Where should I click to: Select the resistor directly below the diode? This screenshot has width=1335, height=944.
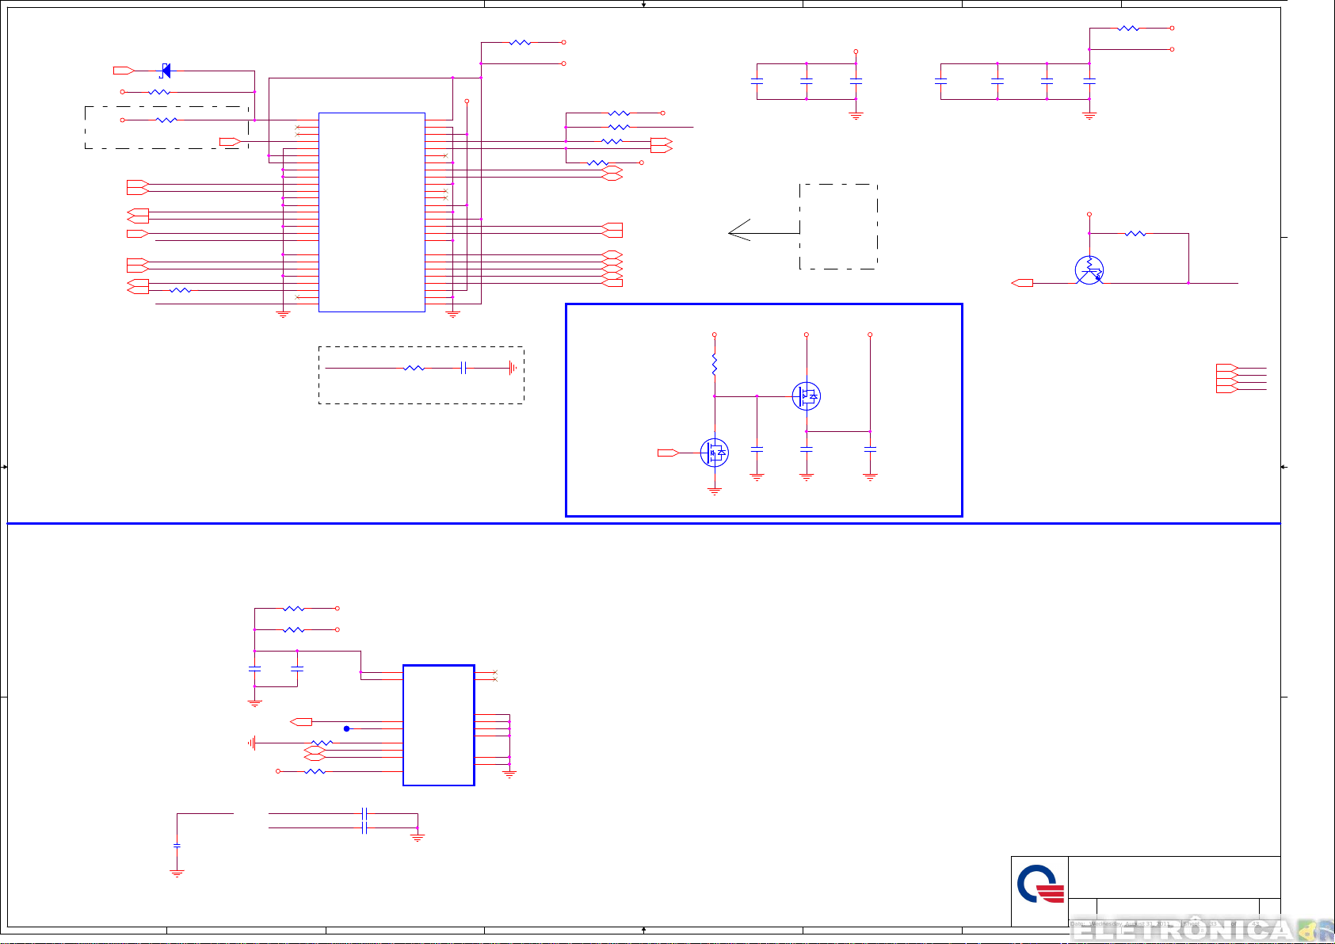(x=159, y=92)
